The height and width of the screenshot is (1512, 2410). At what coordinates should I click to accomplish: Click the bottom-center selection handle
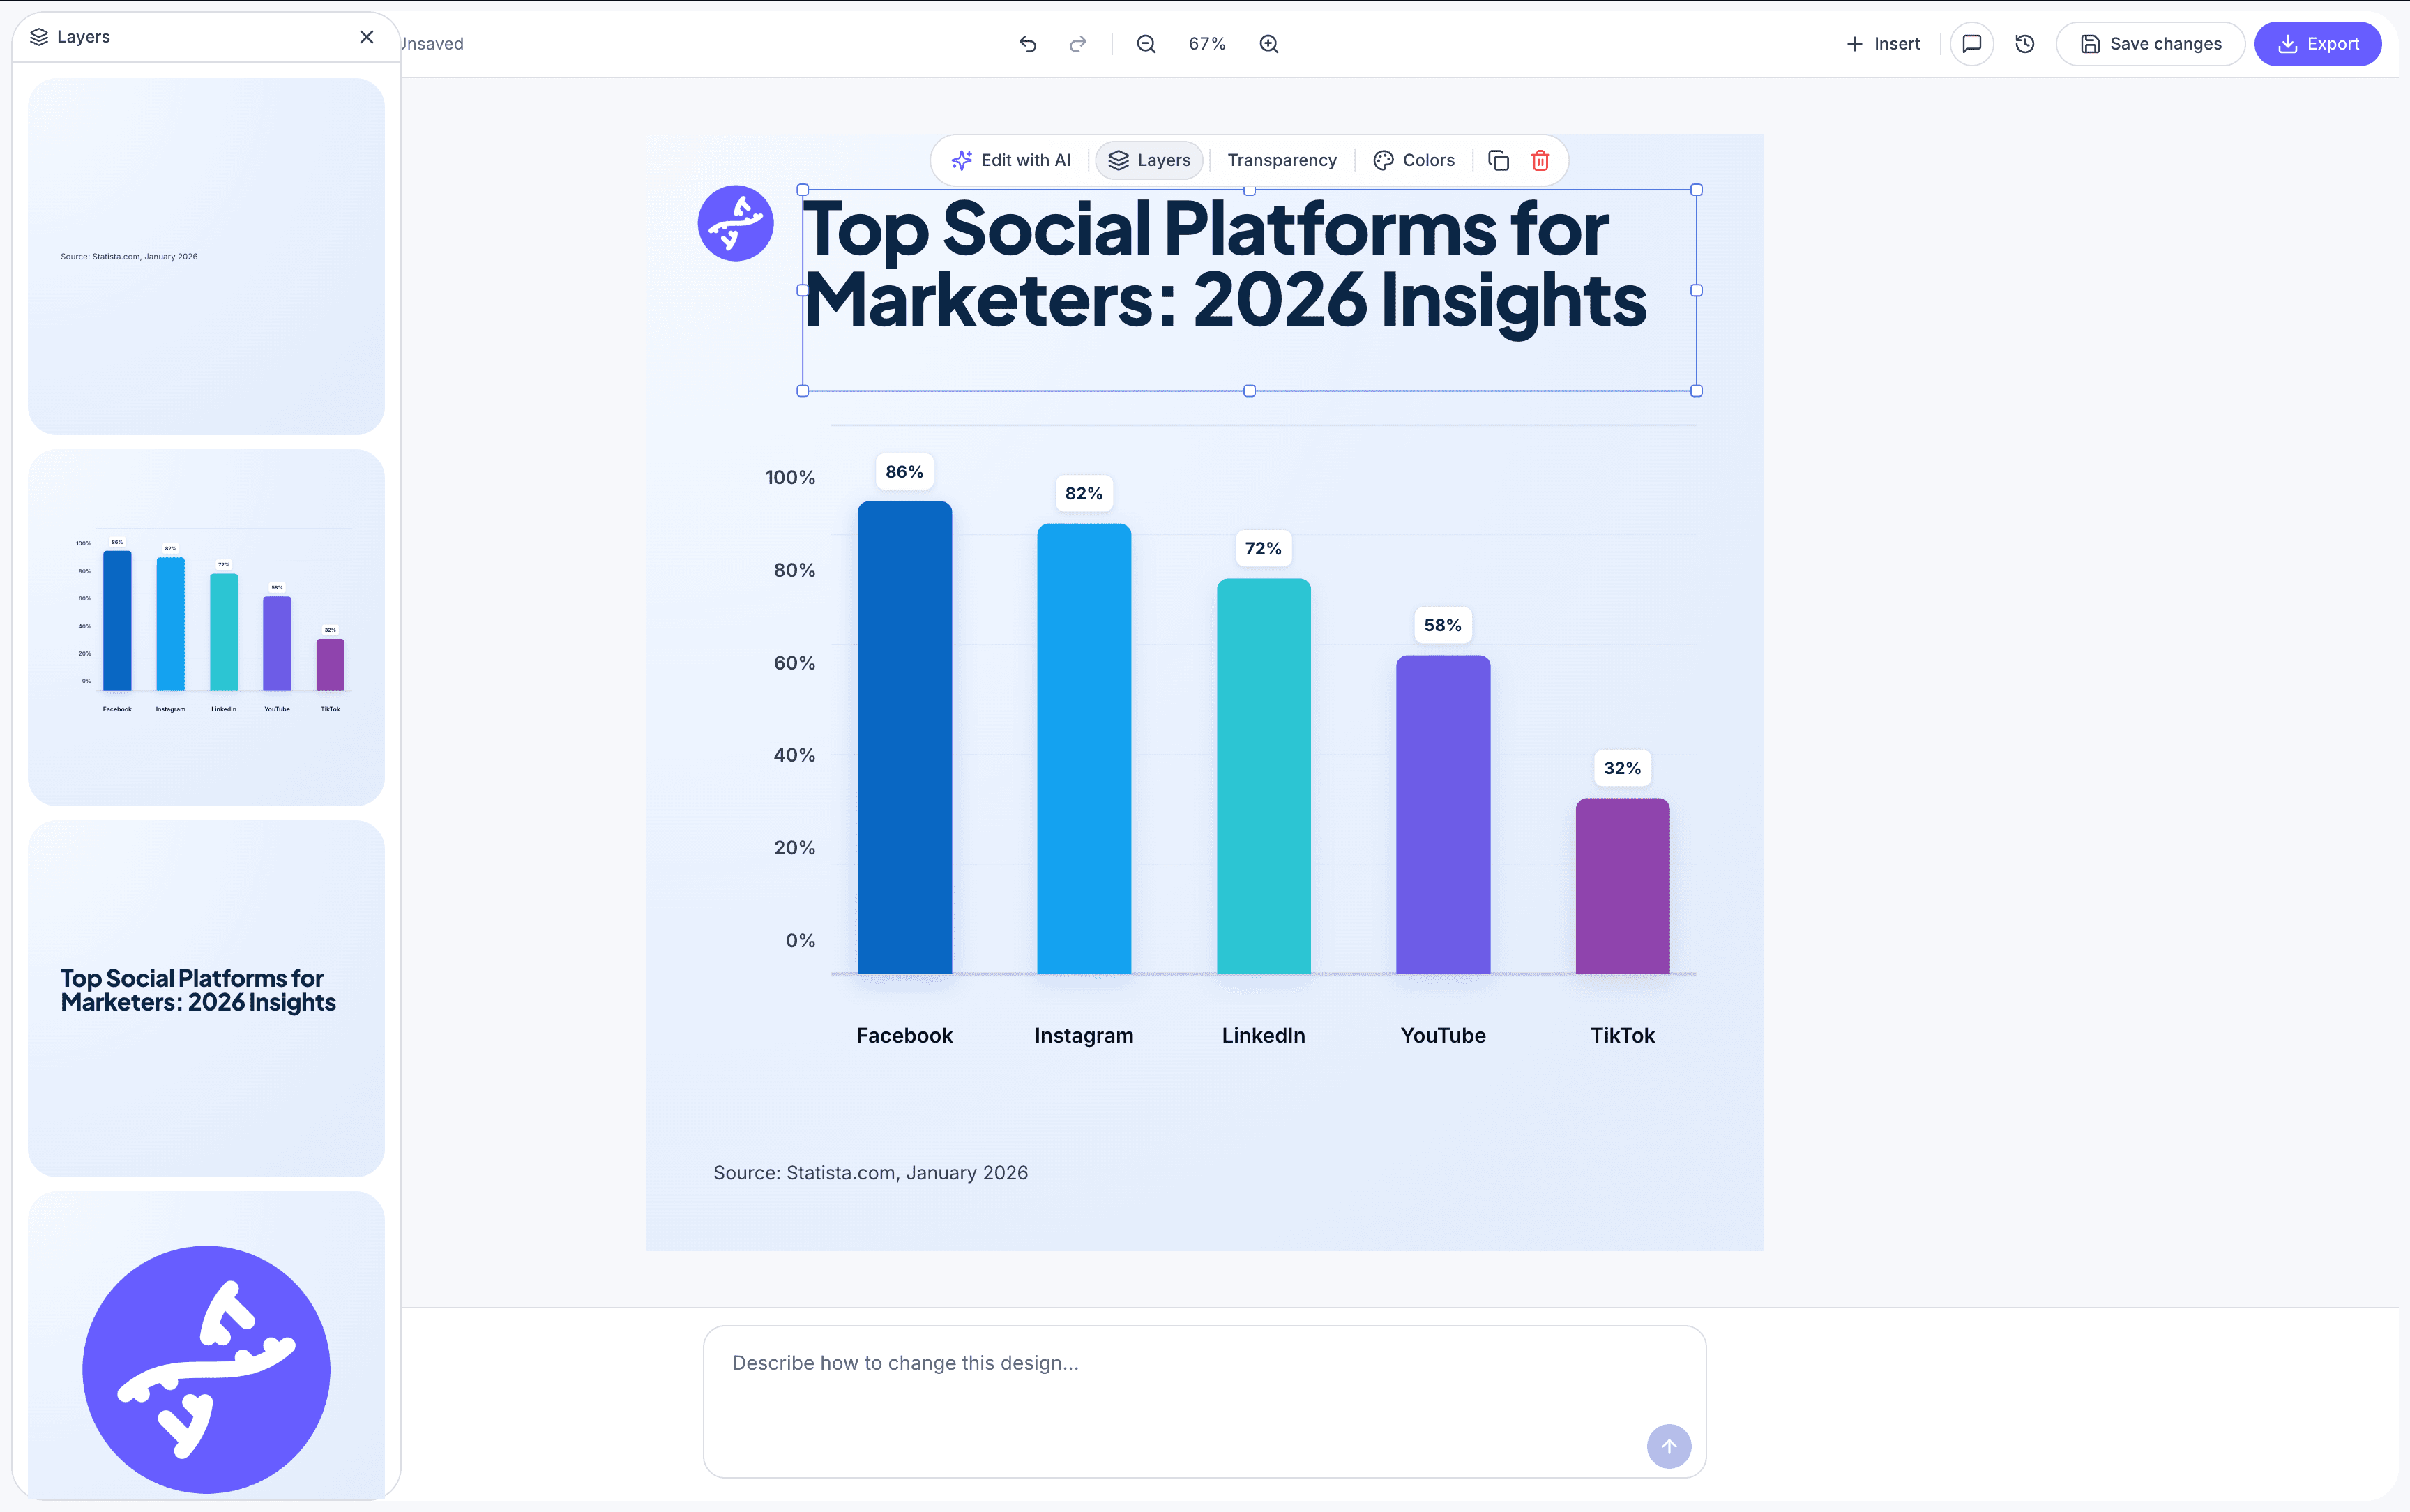click(1250, 391)
